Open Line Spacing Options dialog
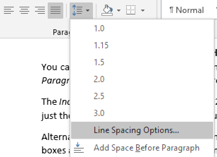The image size is (217, 157). click(136, 130)
